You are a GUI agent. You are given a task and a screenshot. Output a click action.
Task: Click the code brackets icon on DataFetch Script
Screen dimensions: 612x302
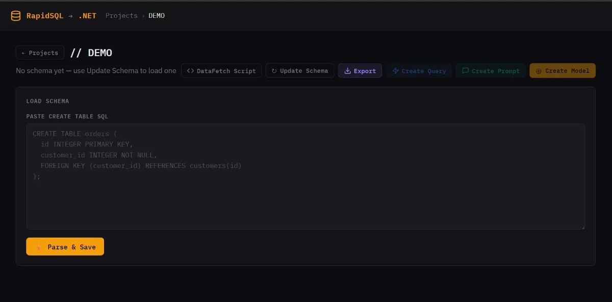tap(191, 71)
